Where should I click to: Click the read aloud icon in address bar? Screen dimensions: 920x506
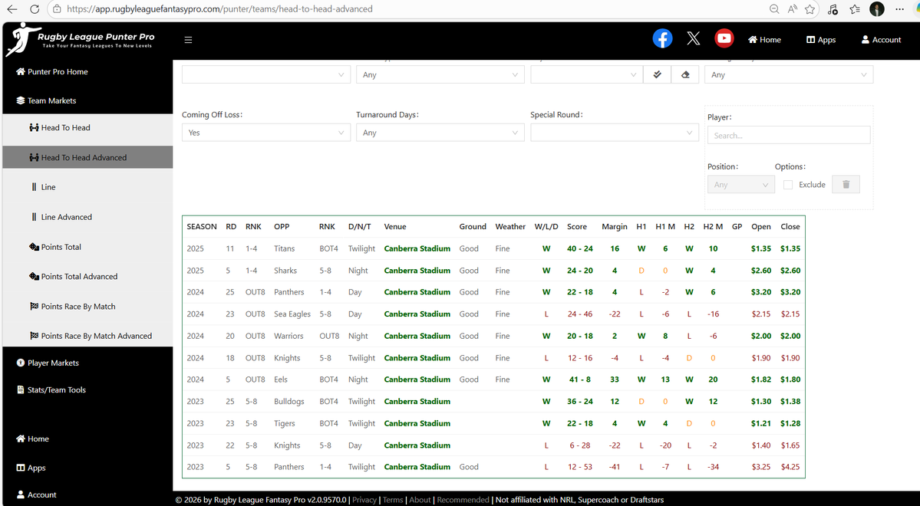792,8
